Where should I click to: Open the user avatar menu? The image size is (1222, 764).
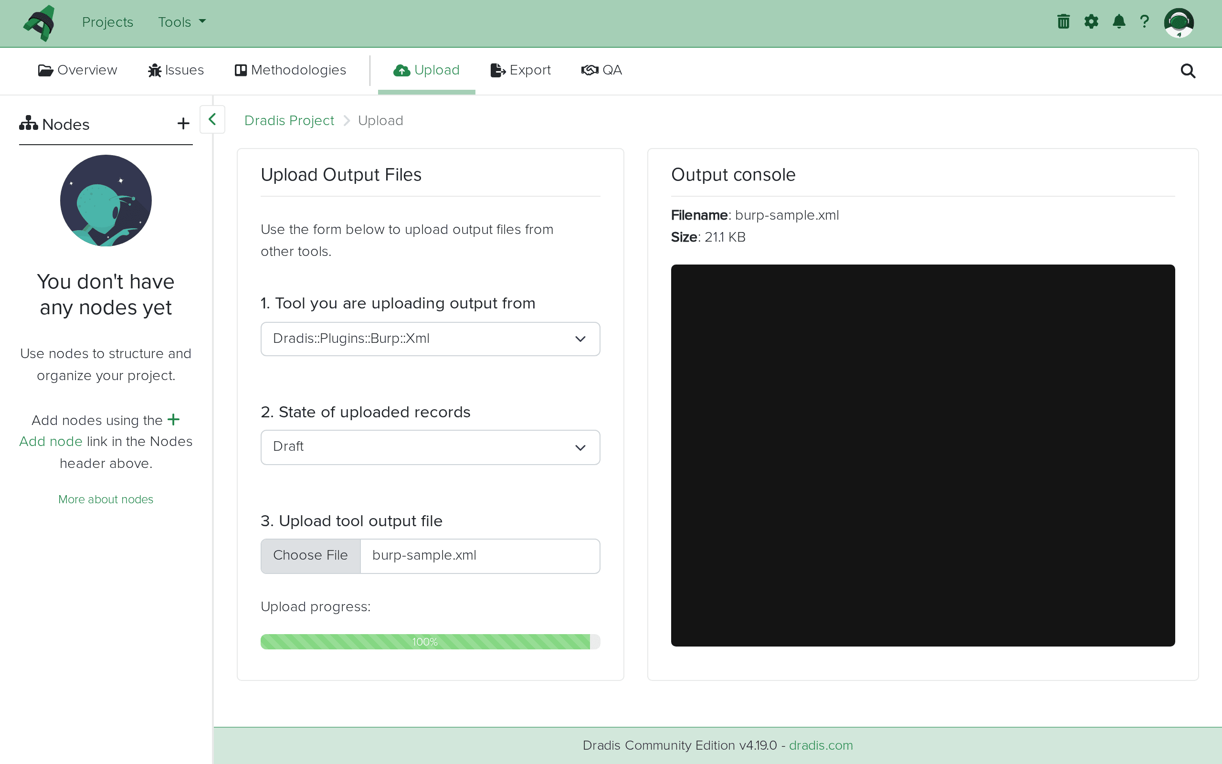pos(1179,23)
